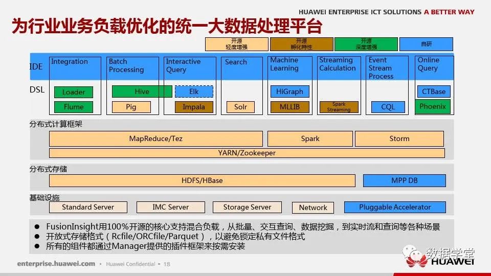
Task: Click the IDE row label
Action: click(36, 66)
